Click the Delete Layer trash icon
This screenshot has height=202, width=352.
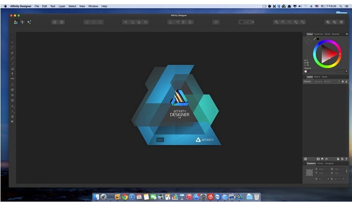coord(346,159)
